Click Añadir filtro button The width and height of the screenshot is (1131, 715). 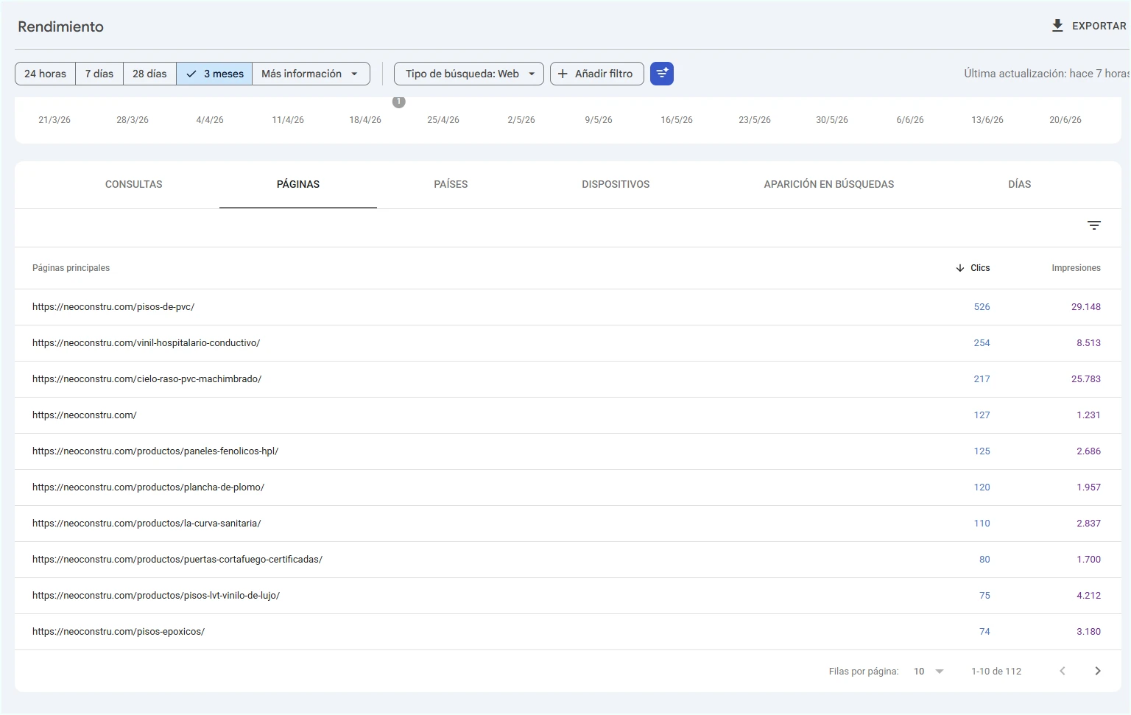pos(597,74)
